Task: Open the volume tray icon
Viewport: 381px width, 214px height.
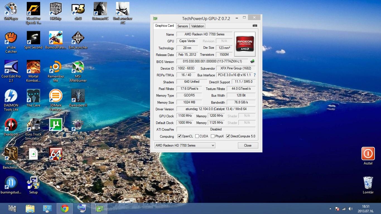Action: [x=350, y=209]
